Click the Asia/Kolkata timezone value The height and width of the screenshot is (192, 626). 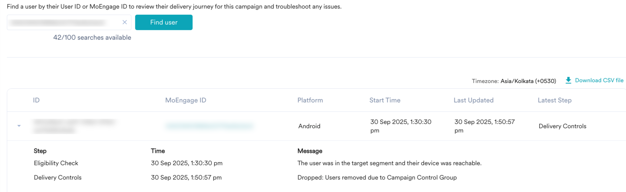tap(528, 81)
